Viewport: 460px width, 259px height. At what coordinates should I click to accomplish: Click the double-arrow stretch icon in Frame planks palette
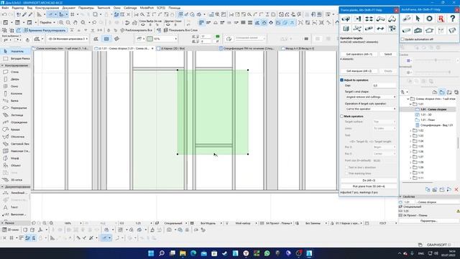[380, 29]
